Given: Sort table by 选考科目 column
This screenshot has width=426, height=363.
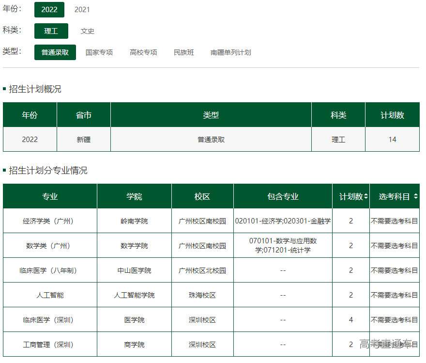Looking at the screenshot, I should click(395, 196).
